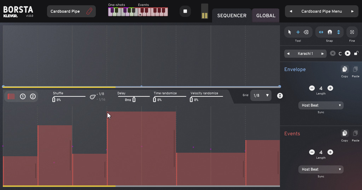Viewport: 362px width, 190px height.
Task: Toggle the key lock padlock
Action: (x=356, y=53)
